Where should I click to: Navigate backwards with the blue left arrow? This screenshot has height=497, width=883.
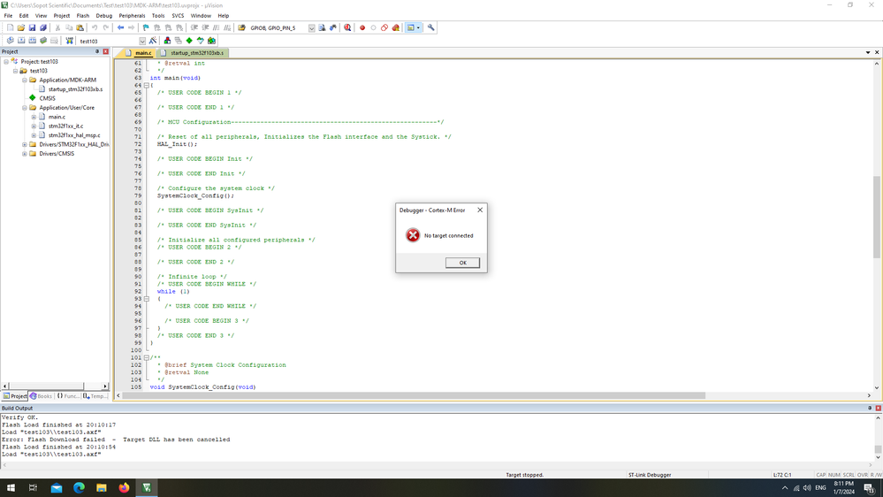point(120,27)
